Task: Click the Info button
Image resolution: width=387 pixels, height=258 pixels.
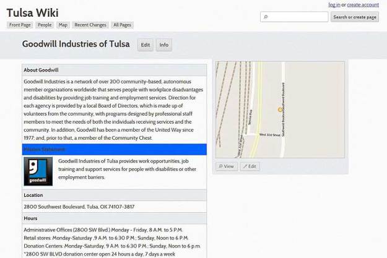Action: (x=164, y=45)
